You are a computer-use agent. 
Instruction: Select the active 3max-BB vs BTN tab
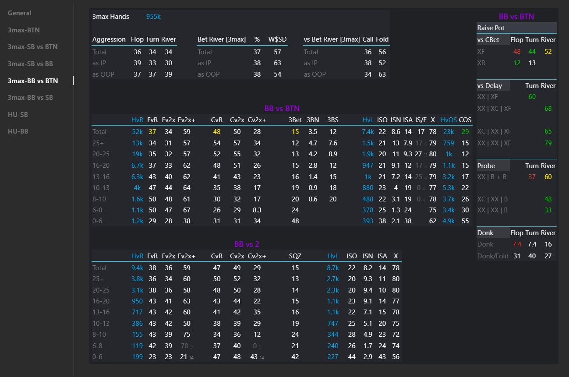(33, 81)
